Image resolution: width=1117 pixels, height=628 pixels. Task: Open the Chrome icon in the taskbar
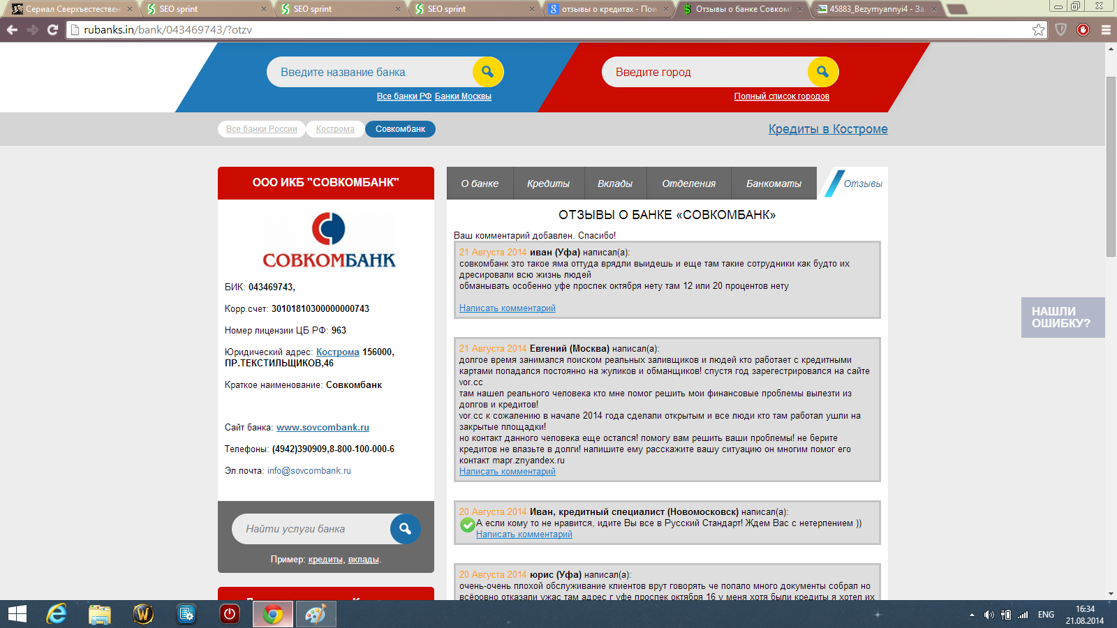tap(273, 614)
